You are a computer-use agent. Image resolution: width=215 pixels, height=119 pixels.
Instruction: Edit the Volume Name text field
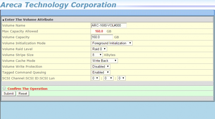109,25
